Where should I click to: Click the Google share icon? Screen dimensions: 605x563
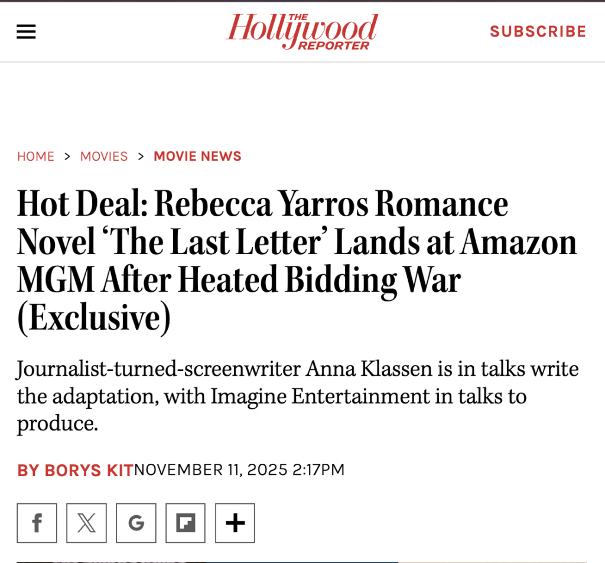pos(136,523)
